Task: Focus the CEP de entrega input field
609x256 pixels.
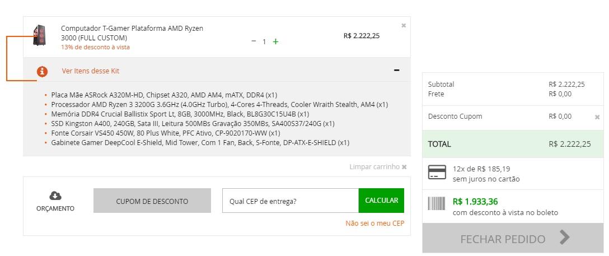Action: click(290, 201)
